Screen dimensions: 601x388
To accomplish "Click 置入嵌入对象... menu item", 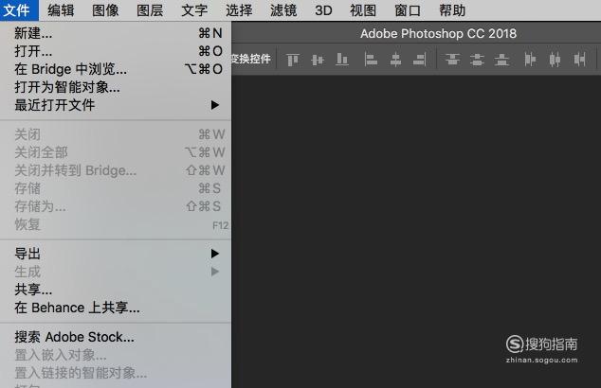I will [116, 355].
